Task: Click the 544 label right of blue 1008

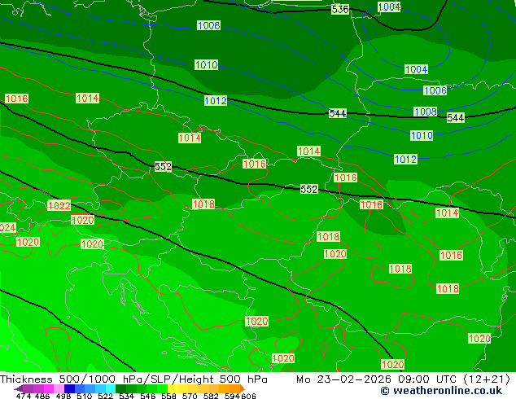Action: coord(456,117)
